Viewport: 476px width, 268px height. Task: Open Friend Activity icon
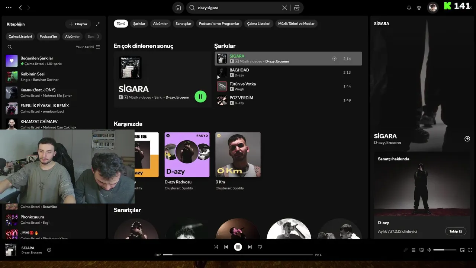coord(419,7)
